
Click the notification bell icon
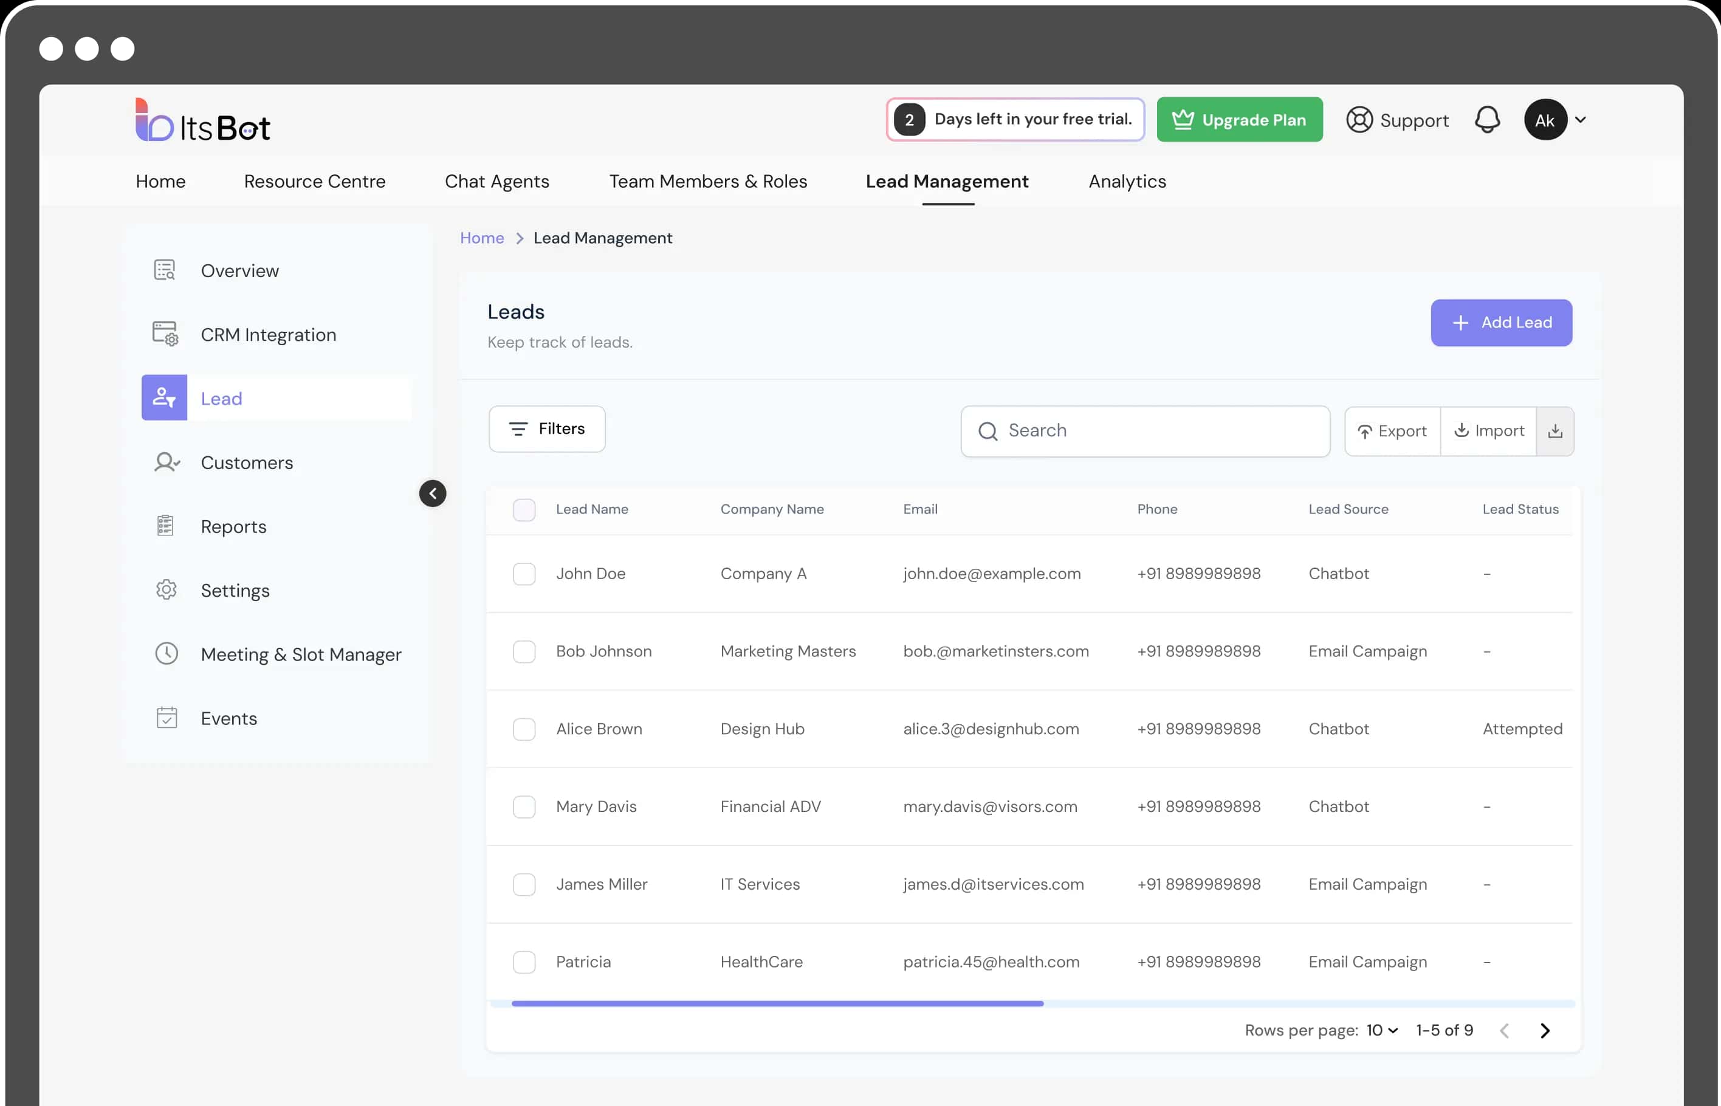1487,120
